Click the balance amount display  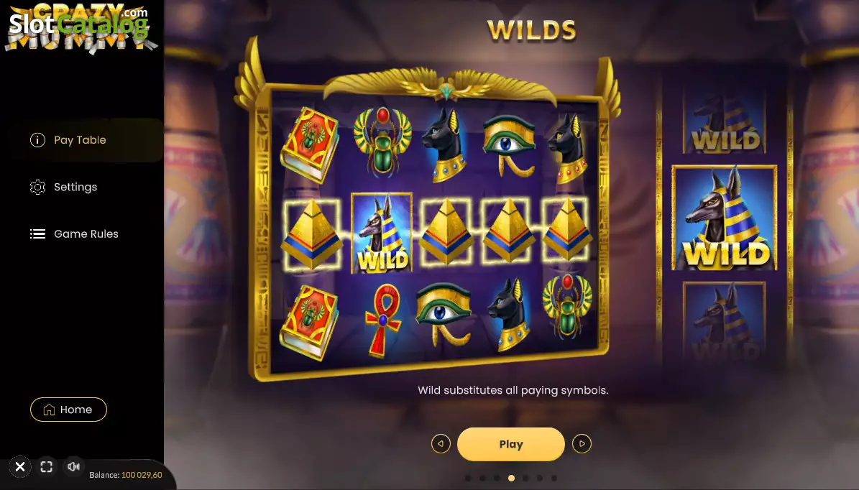point(142,475)
